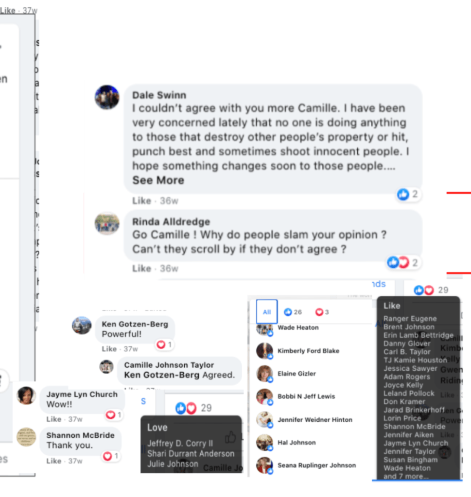Open Rinda Alldredge's profile picture
The image size is (471, 497).
(107, 223)
